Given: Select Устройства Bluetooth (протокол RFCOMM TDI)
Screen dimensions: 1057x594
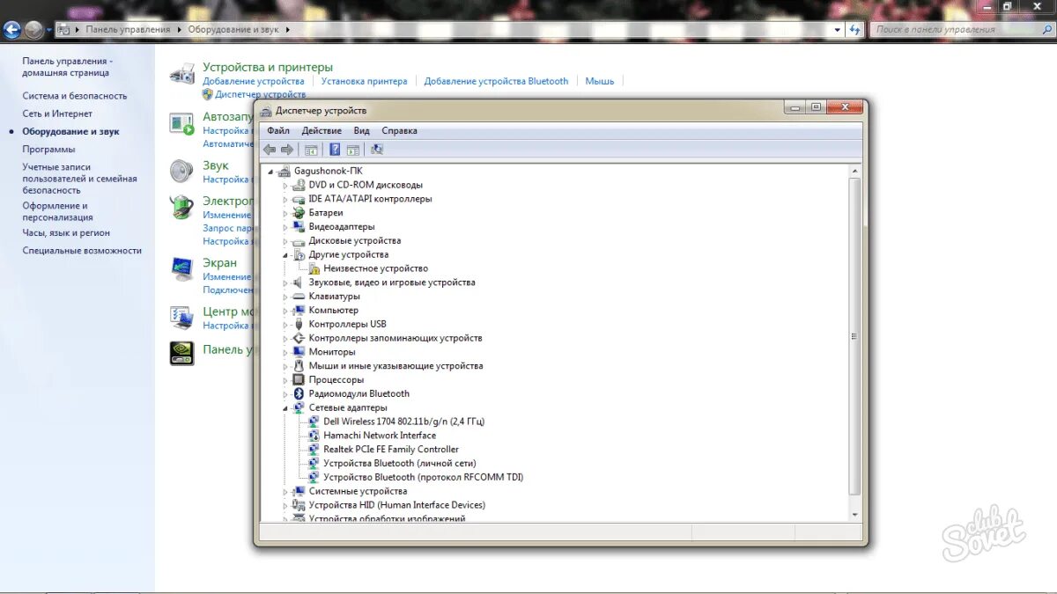Looking at the screenshot, I should click(424, 477).
